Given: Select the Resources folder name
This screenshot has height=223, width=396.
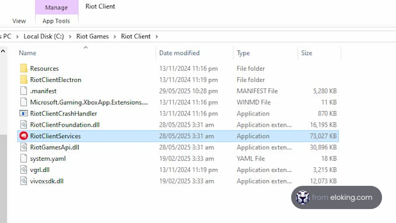Looking at the screenshot, I should tap(44, 69).
